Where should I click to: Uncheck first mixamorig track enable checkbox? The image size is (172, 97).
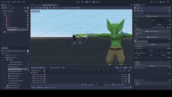(33, 75)
